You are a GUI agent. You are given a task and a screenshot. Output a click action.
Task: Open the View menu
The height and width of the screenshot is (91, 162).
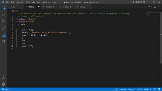click(x=28, y=2)
